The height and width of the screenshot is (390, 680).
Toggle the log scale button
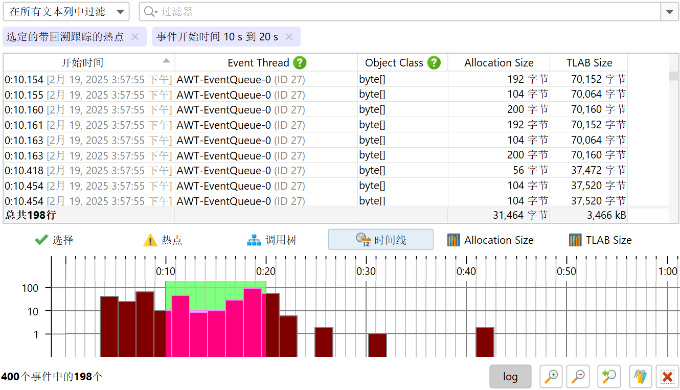(510, 377)
